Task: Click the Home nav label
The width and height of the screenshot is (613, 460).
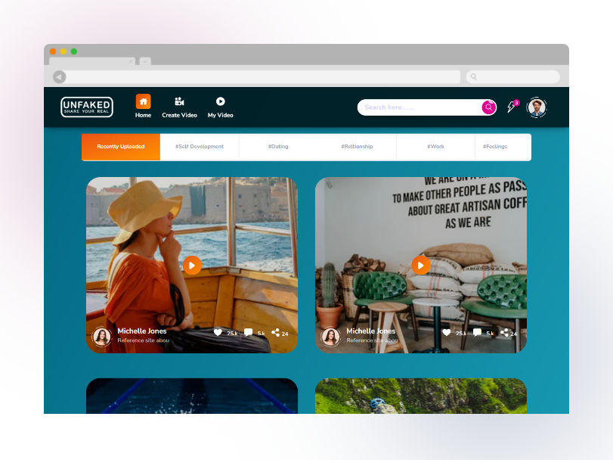Action: 143,115
